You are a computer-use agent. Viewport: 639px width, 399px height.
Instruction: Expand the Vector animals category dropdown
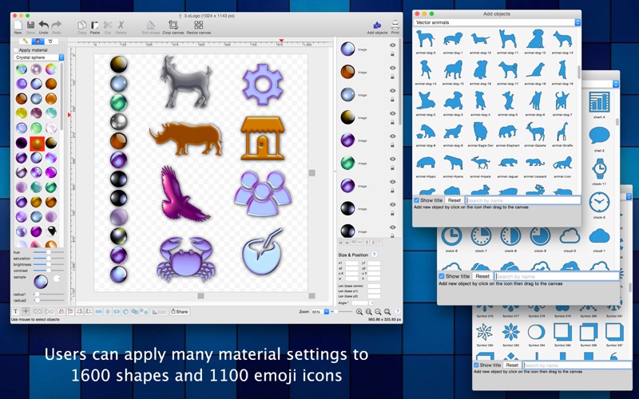point(497,22)
